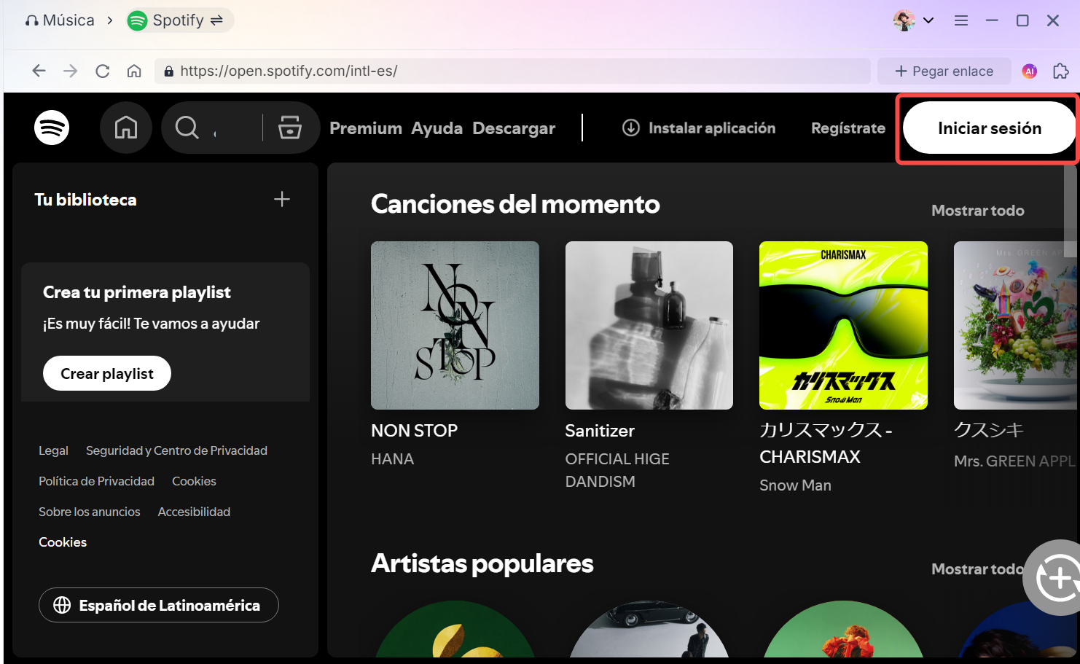The height and width of the screenshot is (664, 1080).
Task: Click the Crear playlist button
Action: pyautogui.click(x=107, y=373)
